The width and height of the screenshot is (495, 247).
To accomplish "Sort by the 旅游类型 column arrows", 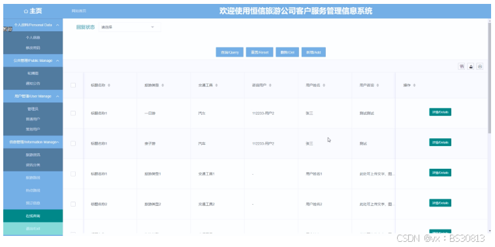I will 163,85.
